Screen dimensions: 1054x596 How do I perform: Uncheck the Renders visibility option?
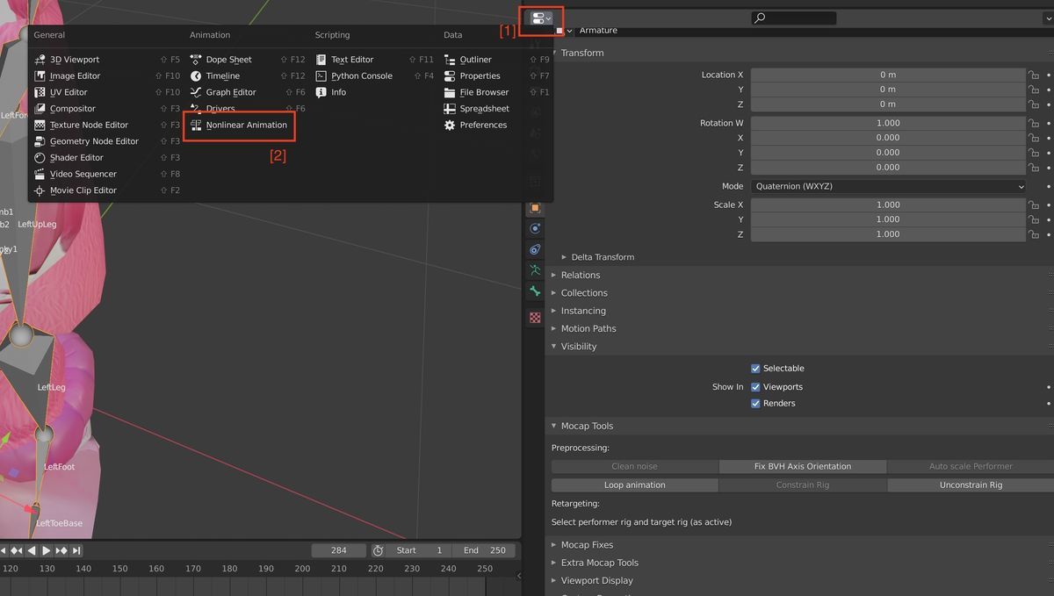[755, 403]
